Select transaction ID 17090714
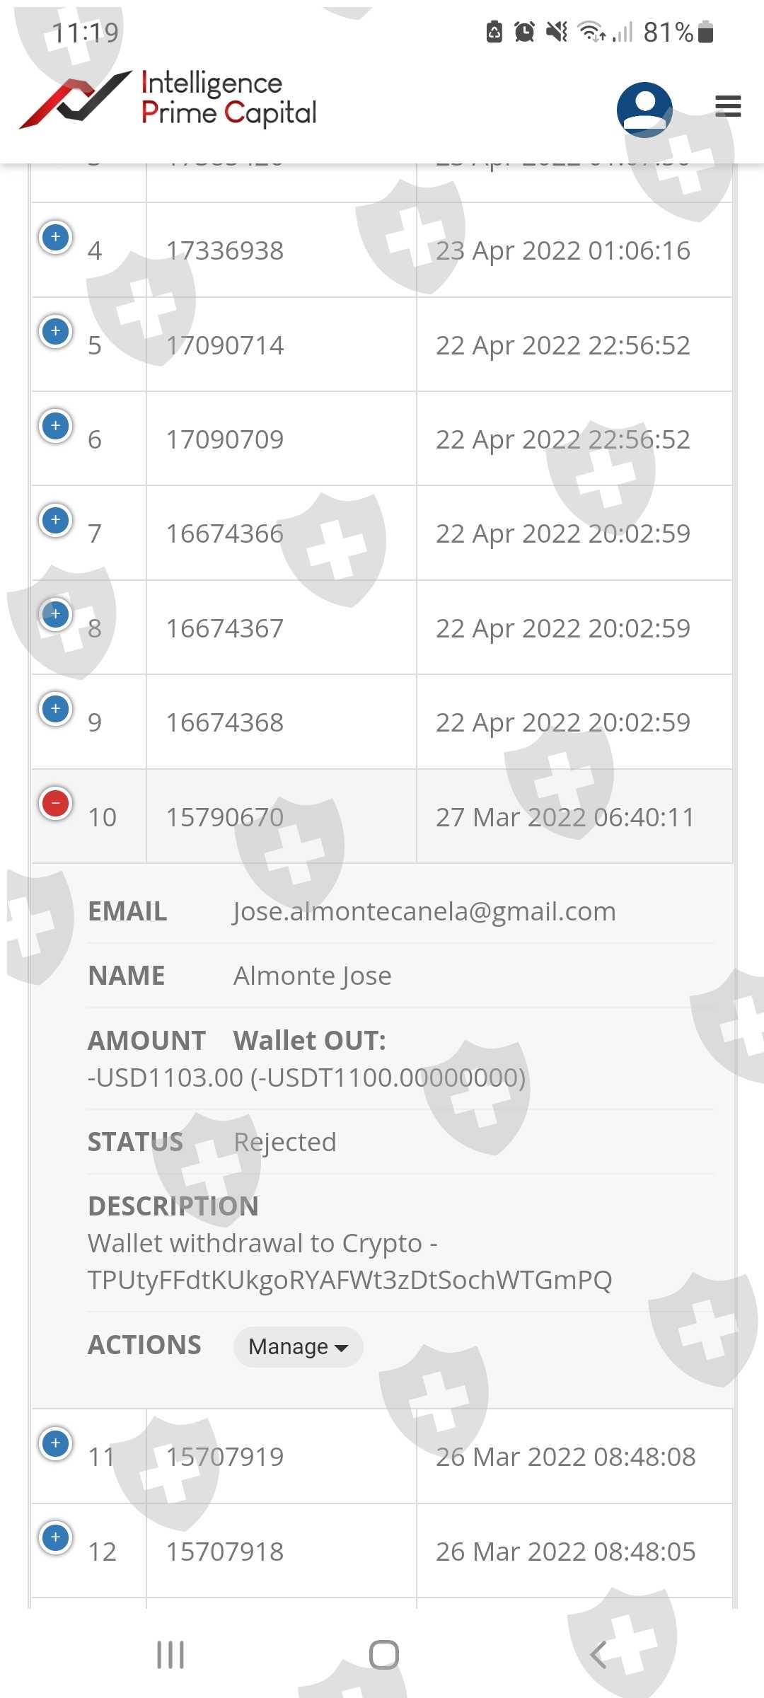The height and width of the screenshot is (1698, 764). coord(225,345)
